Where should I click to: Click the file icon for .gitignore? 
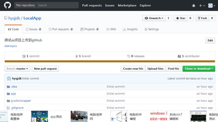pyautogui.click(x=8, y=108)
